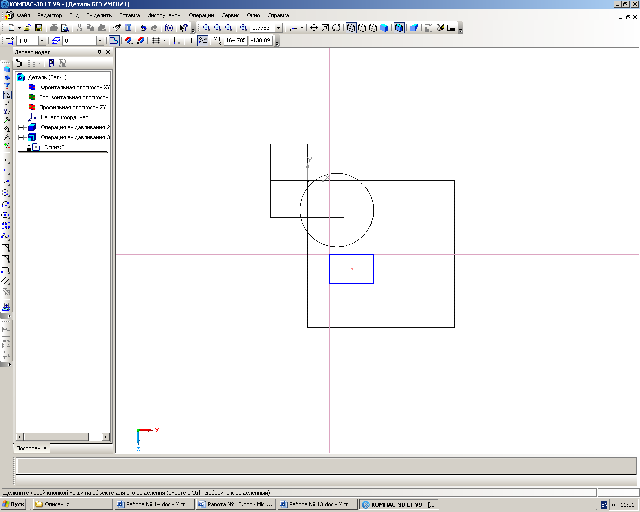Toggle thin hidden lines display
The image size is (640, 512).
[x=373, y=28]
